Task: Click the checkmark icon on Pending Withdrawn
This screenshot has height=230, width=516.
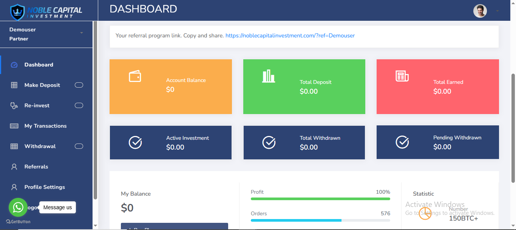Action: 402,142
